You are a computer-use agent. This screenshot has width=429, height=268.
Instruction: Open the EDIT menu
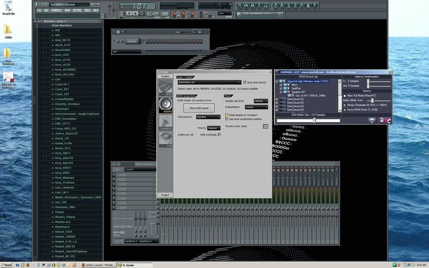pos(47,10)
